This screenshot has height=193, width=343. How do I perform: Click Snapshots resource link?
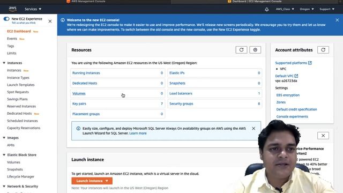tap(177, 83)
